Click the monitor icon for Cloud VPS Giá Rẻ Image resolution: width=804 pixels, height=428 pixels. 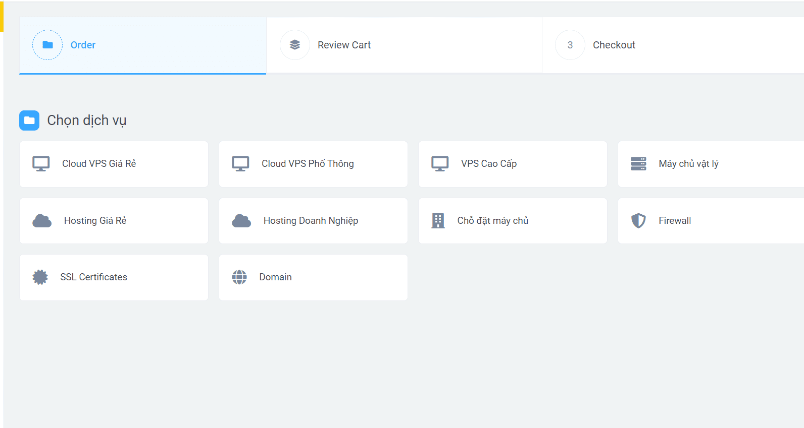tap(41, 164)
